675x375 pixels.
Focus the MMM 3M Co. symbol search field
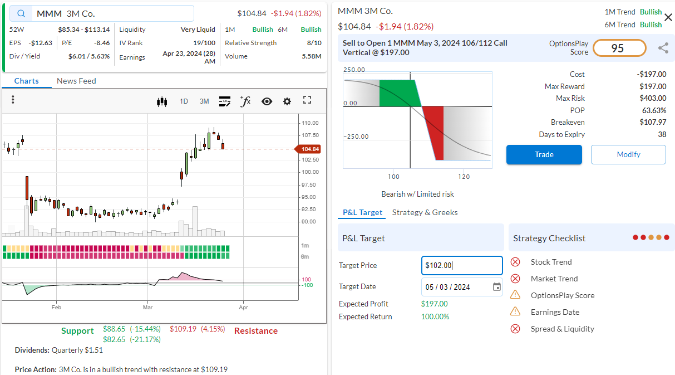pyautogui.click(x=102, y=13)
